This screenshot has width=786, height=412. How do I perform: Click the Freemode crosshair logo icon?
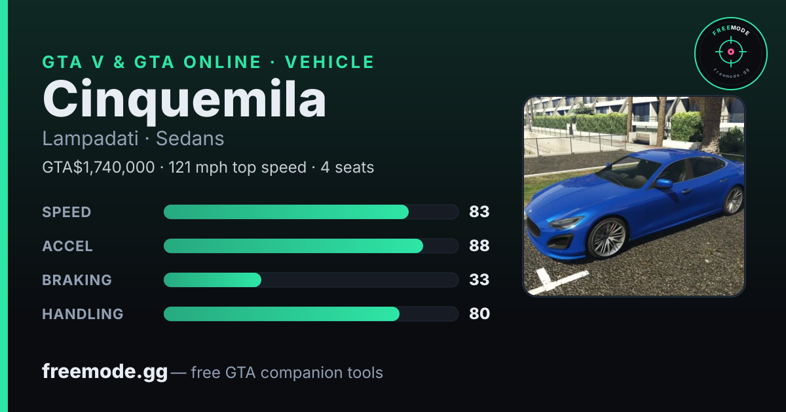(x=730, y=54)
